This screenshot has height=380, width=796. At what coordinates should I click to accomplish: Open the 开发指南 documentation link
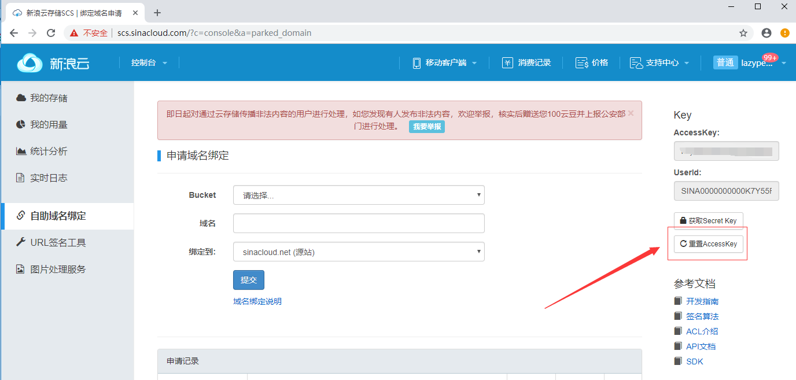[x=702, y=301]
